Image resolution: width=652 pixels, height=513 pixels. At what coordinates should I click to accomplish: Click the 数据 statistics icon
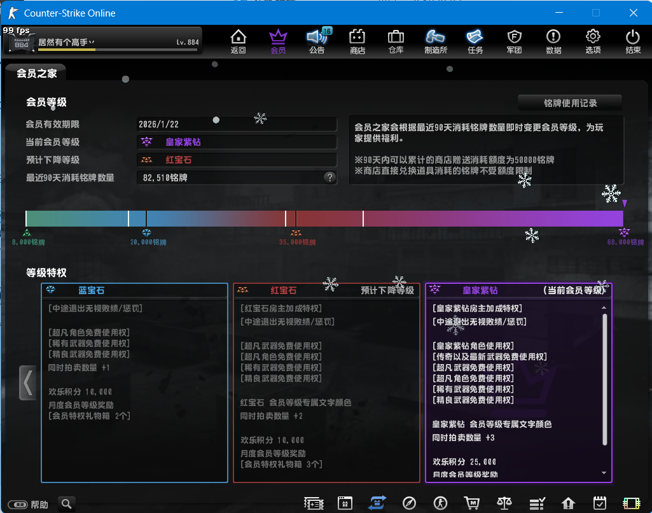pyautogui.click(x=553, y=41)
